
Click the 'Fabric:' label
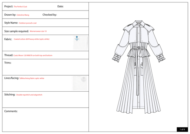tap(8, 39)
